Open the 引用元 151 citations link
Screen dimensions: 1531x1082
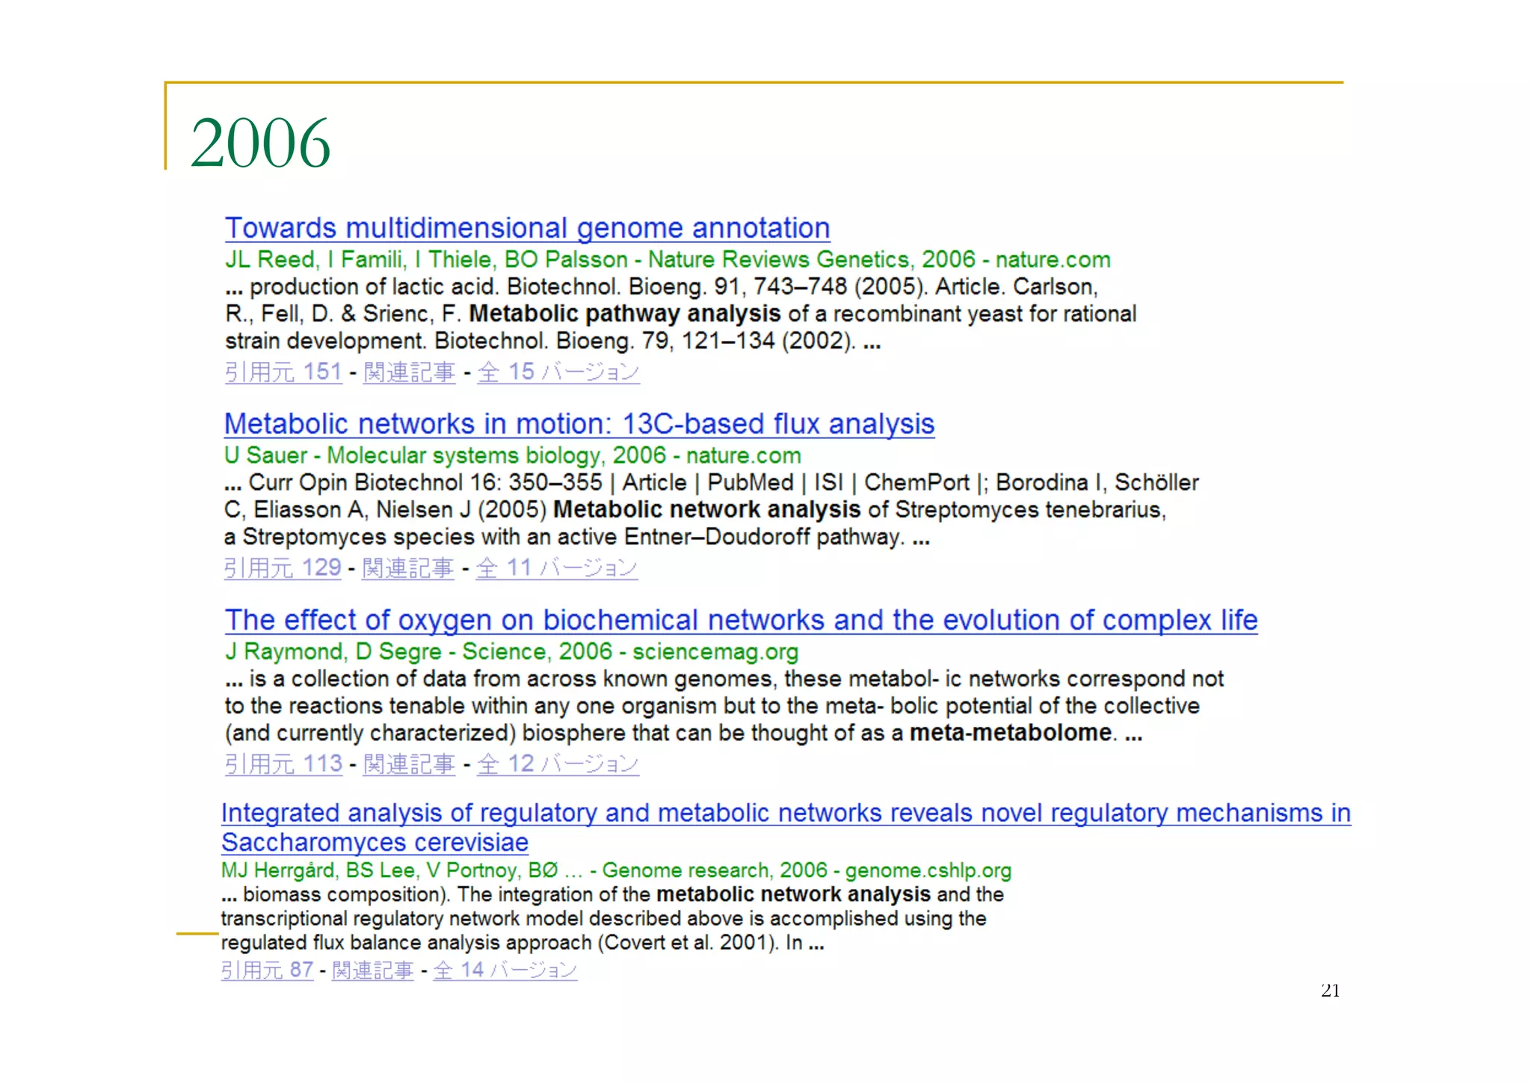(x=283, y=372)
